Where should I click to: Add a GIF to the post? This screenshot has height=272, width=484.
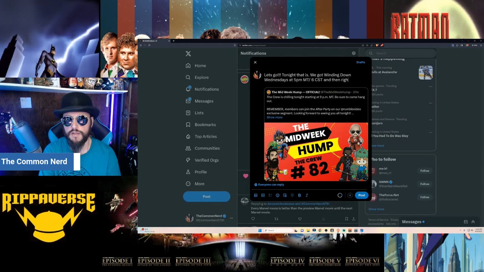tap(263, 195)
